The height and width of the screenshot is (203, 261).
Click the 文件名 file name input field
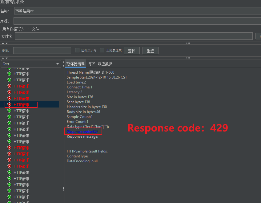click(134, 36)
